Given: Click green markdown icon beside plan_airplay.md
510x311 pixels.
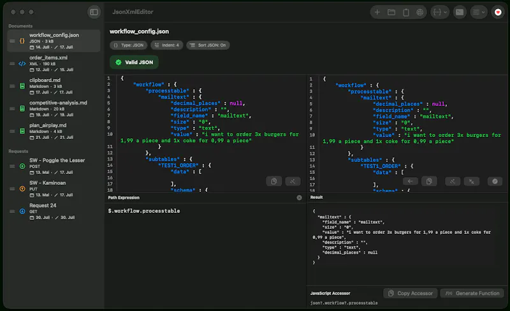Looking at the screenshot, I should 22,131.
